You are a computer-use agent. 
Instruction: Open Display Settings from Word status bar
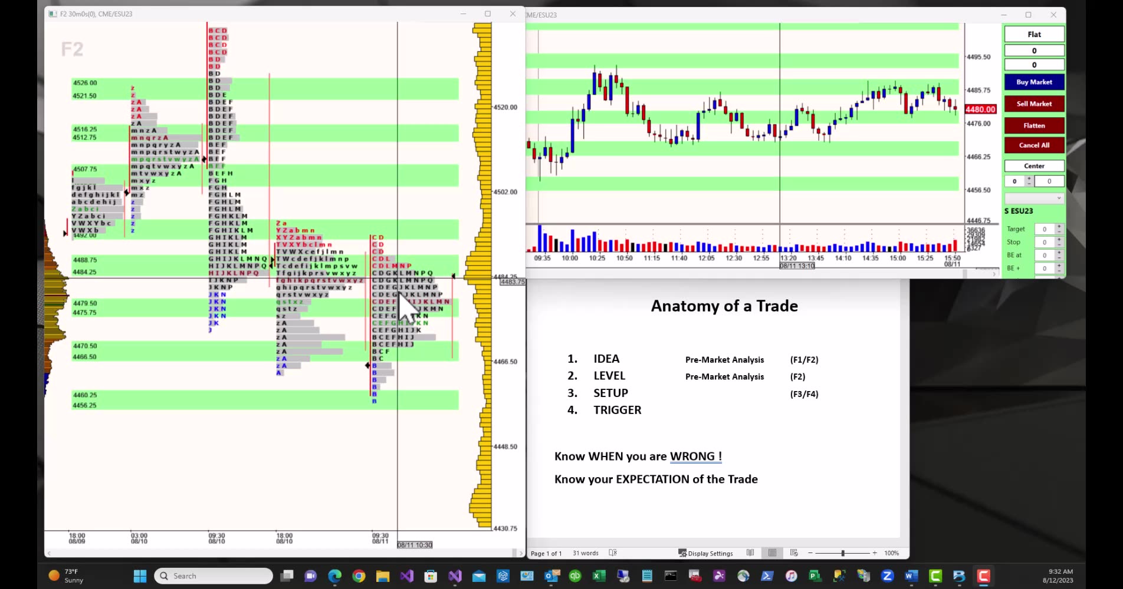706,553
